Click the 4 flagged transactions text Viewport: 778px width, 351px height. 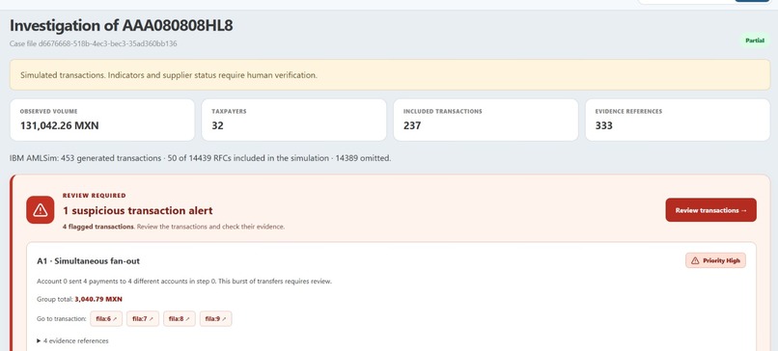point(98,227)
